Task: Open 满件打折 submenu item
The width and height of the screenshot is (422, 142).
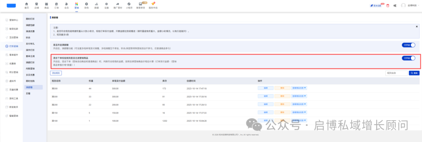Action: point(30,50)
